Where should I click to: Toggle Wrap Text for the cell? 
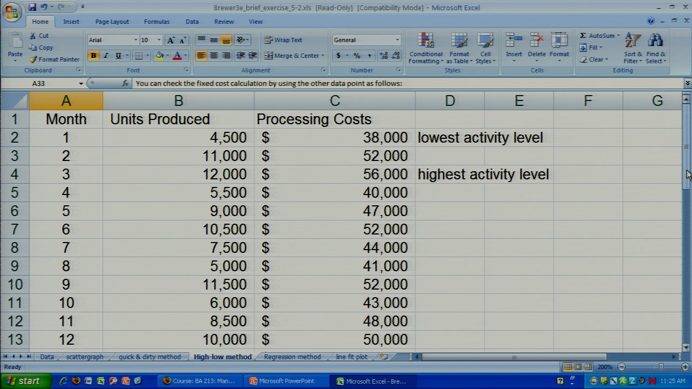coord(283,40)
